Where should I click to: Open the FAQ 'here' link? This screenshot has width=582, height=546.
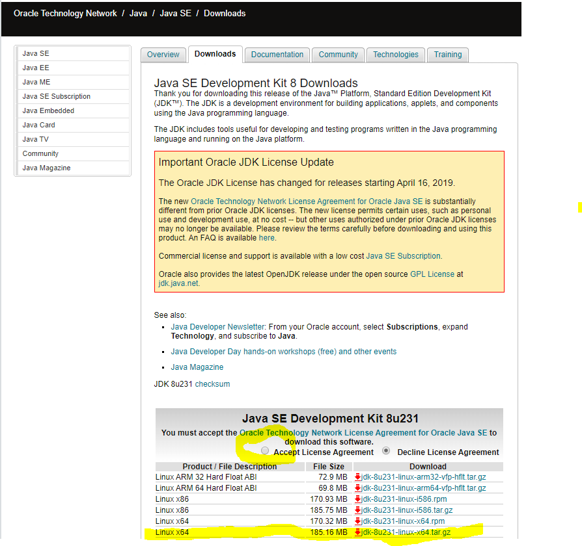point(266,238)
